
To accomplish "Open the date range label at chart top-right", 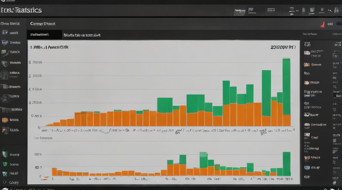I will coord(283,47).
